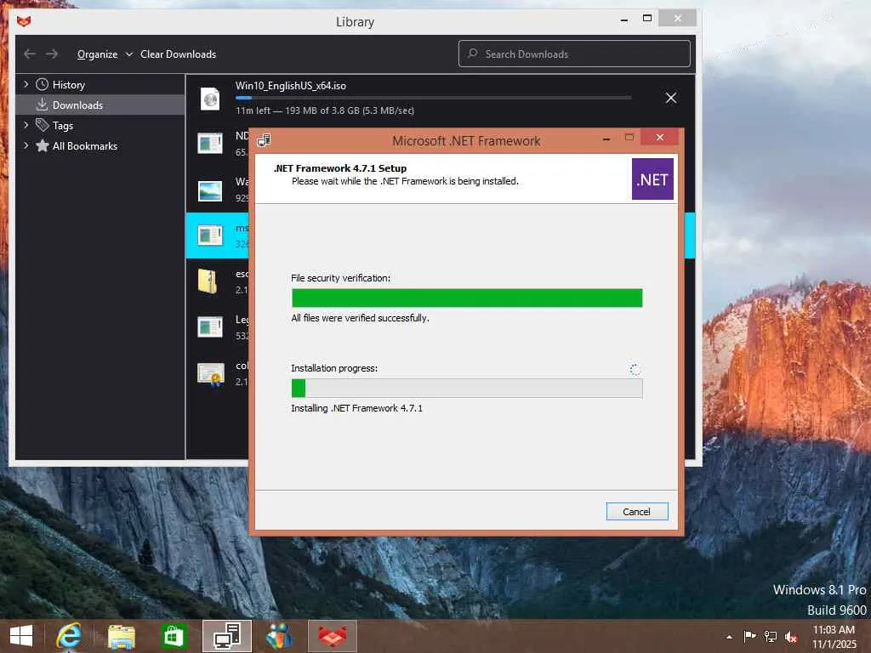Click the muted volume tray icon

click(791, 637)
